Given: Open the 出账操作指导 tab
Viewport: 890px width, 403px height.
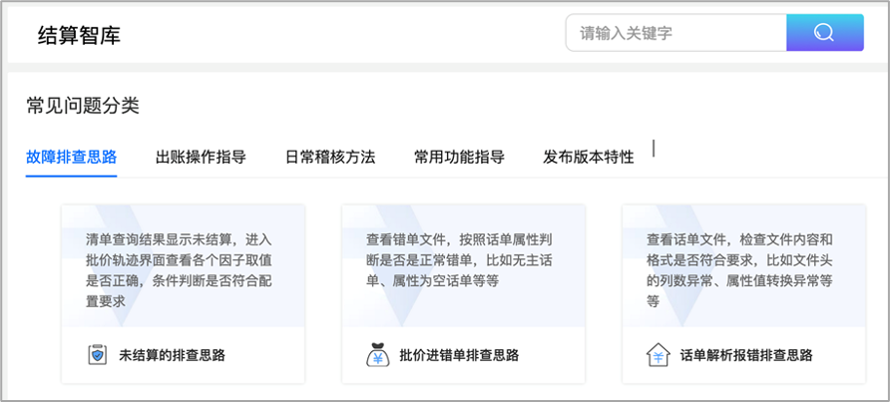Looking at the screenshot, I should [x=201, y=158].
